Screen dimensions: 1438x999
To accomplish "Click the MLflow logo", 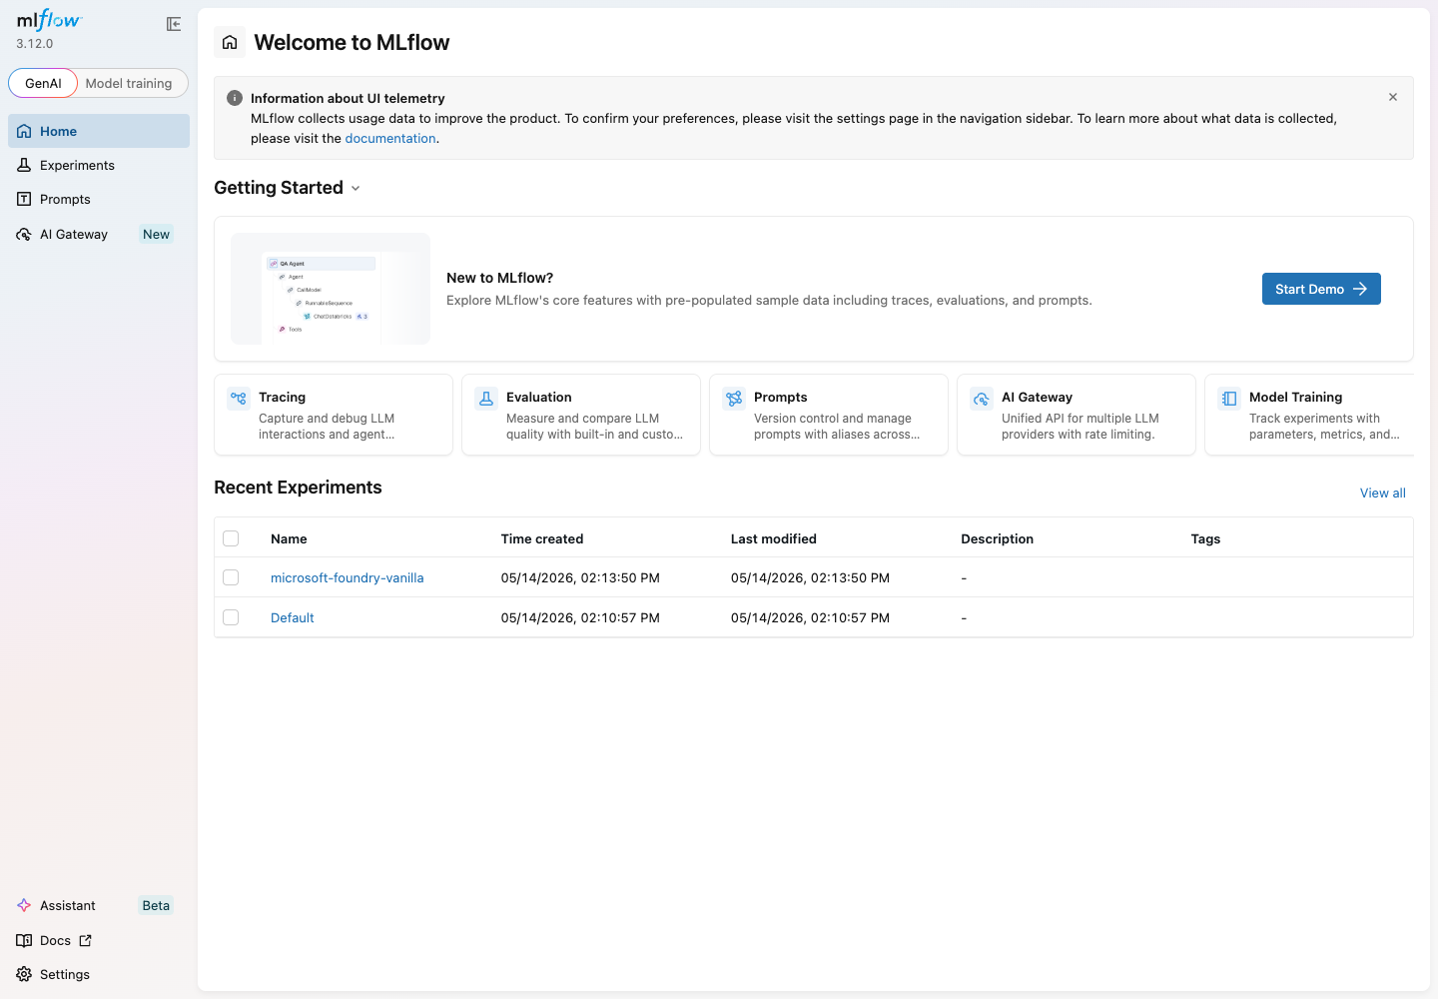I will pos(49,20).
